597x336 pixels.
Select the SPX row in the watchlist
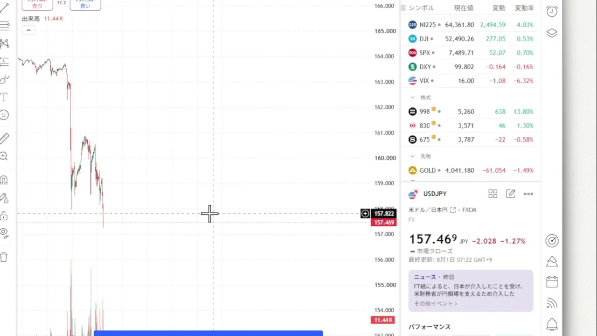pos(471,53)
